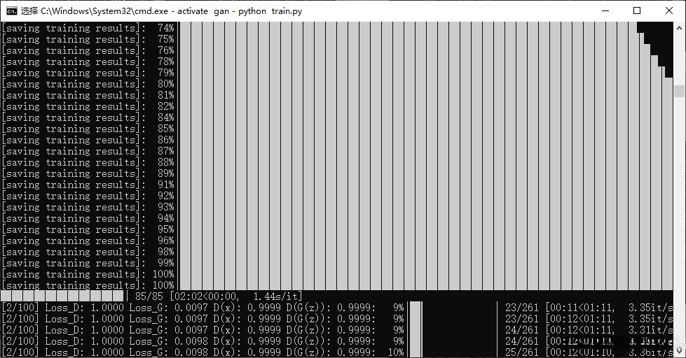
Task: Select the "saving training results" 93% line
Action: point(88,208)
